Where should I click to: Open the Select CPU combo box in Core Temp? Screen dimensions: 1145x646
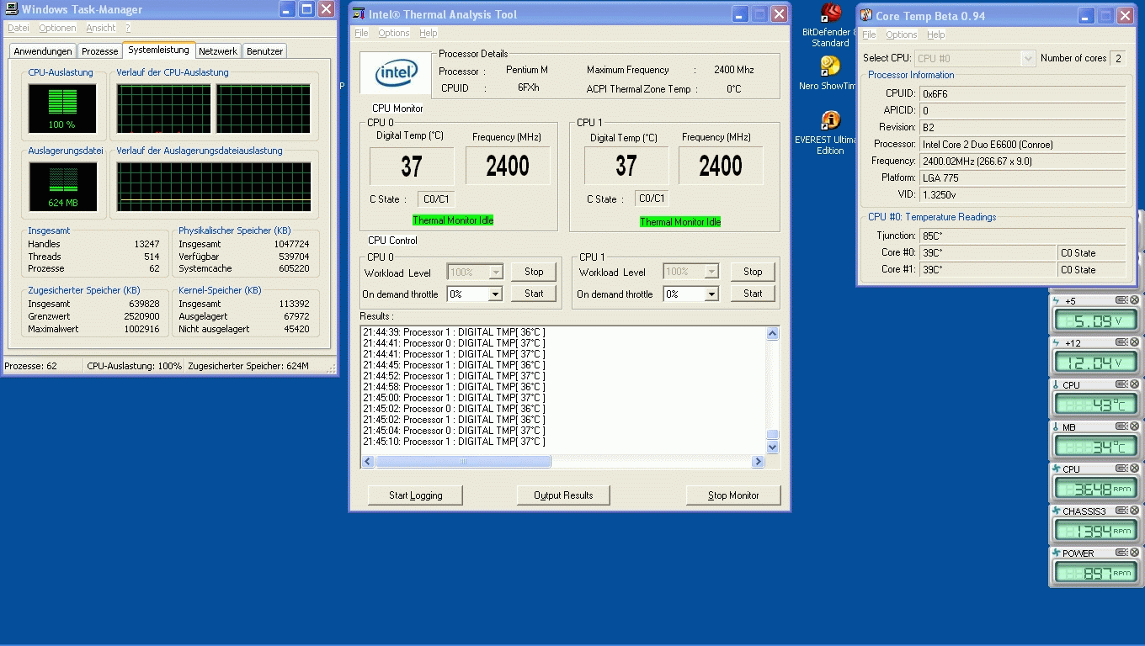975,58
